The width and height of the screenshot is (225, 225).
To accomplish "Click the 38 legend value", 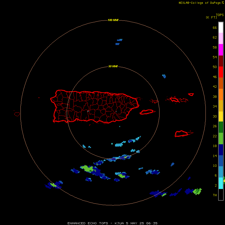I will [x=215, y=96].
